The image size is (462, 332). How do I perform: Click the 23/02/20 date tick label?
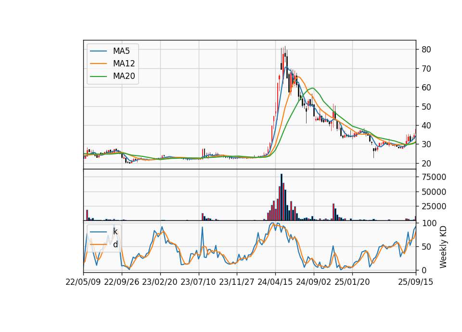click(x=160, y=282)
